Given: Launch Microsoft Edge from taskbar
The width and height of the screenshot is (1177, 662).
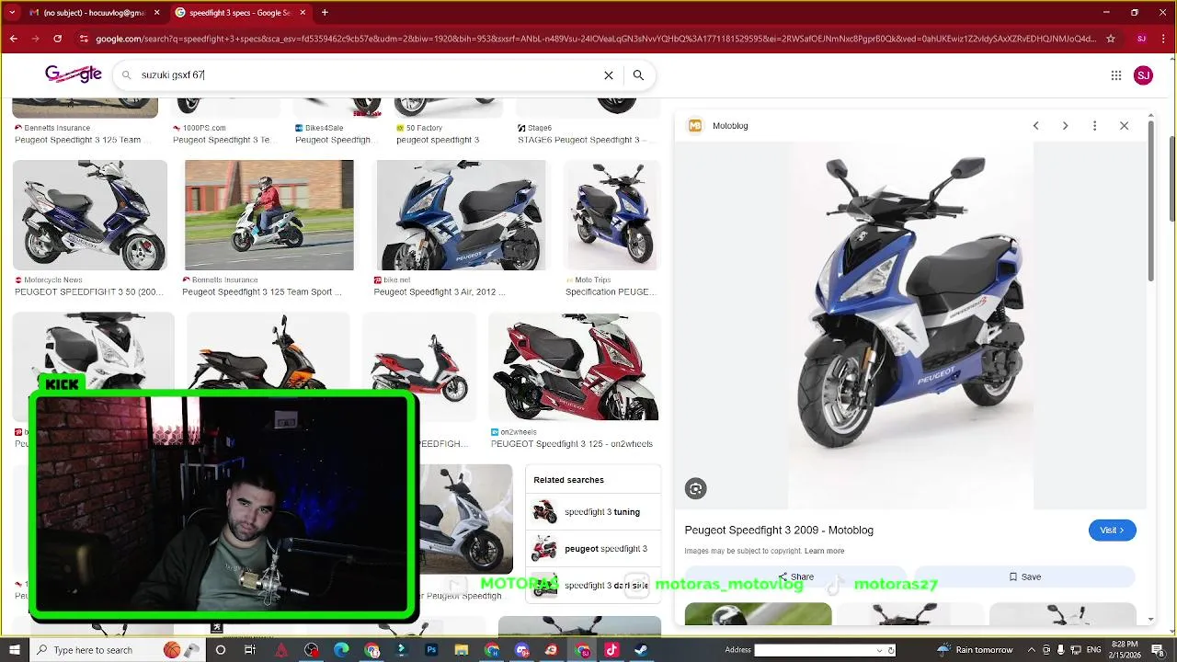Looking at the screenshot, I should [341, 650].
